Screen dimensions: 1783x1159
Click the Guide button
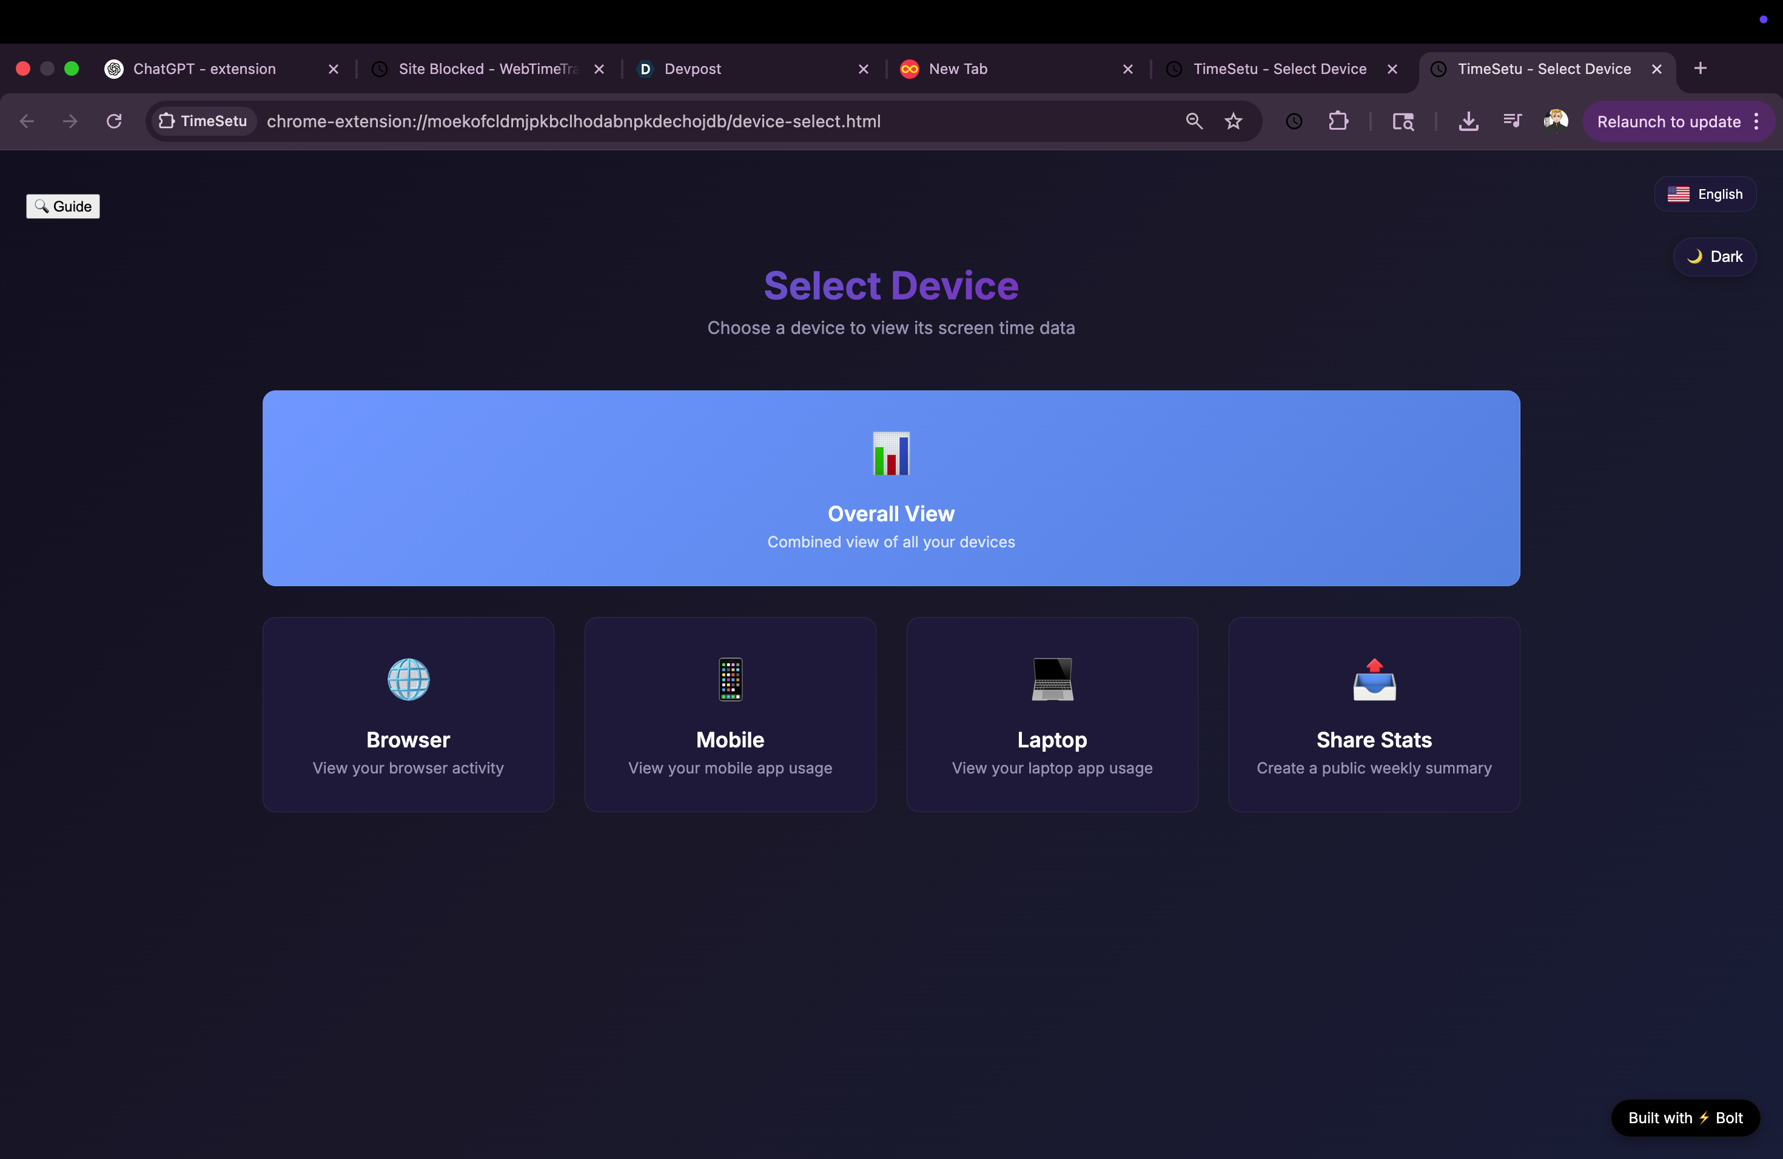pyautogui.click(x=63, y=207)
